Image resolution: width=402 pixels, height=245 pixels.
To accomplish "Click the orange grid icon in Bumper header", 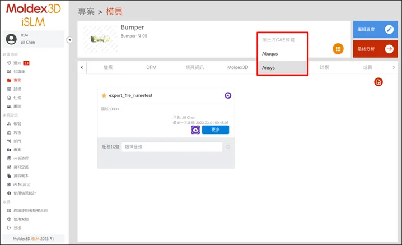I will [338, 49].
